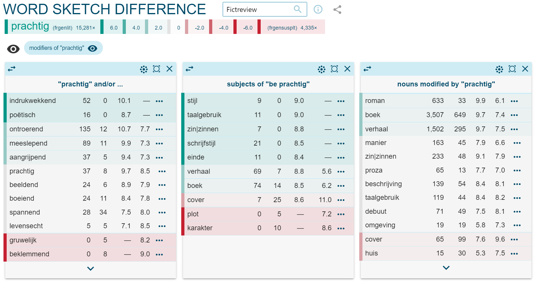This screenshot has height=281, width=535.
Task: Open the three-dot menu for "cover" subject row
Action: click(341, 200)
